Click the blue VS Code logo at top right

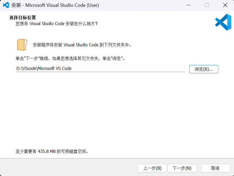222,22
